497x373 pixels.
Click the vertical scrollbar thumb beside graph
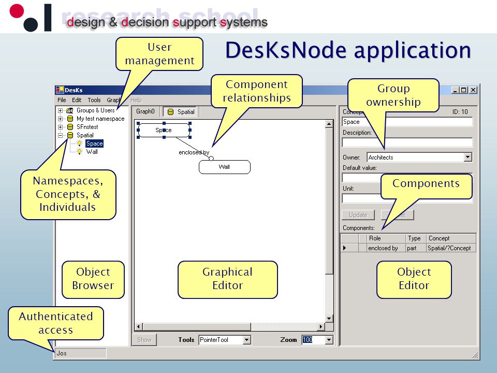(x=329, y=201)
